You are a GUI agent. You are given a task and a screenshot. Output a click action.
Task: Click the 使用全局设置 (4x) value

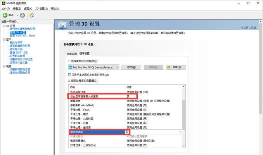point(137,123)
